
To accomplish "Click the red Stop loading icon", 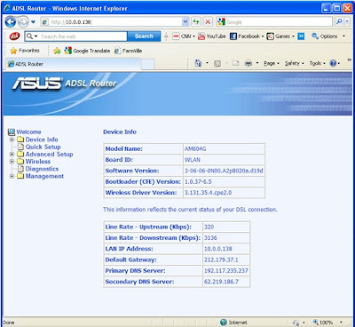I will (x=208, y=22).
